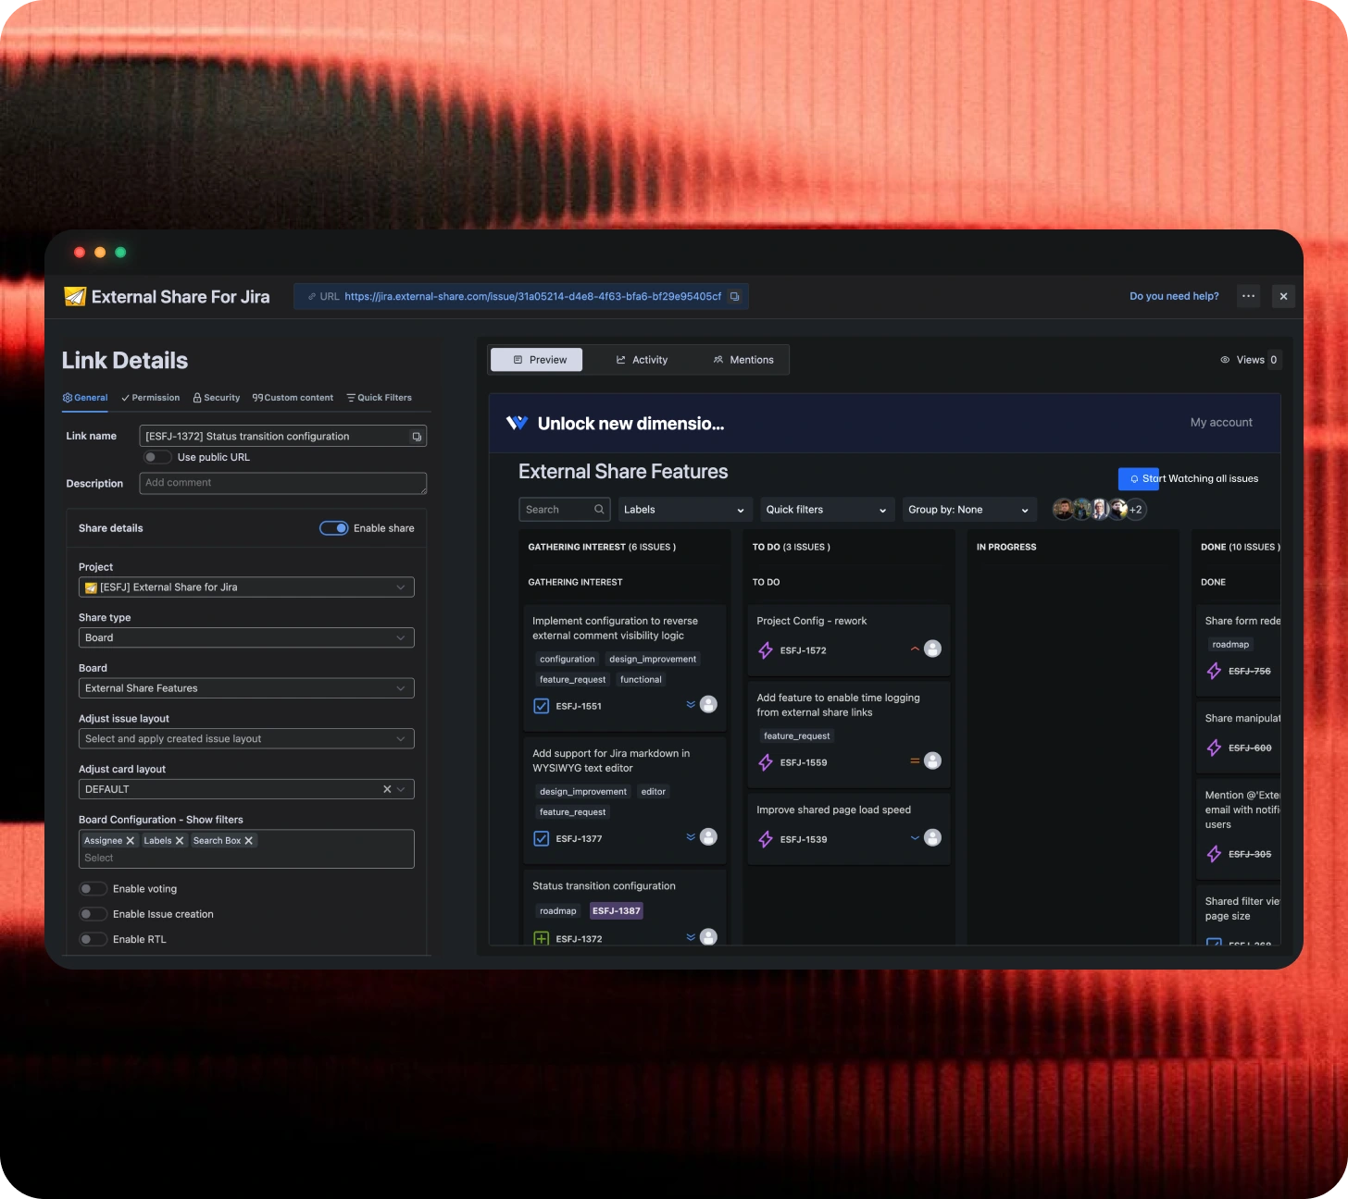1348x1199 pixels.
Task: Switch to the General tab
Action: (85, 398)
